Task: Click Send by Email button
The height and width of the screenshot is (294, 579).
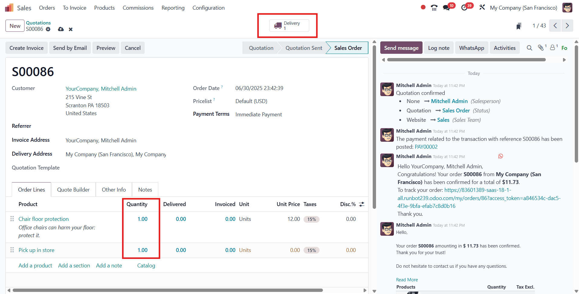Action: pyautogui.click(x=70, y=48)
